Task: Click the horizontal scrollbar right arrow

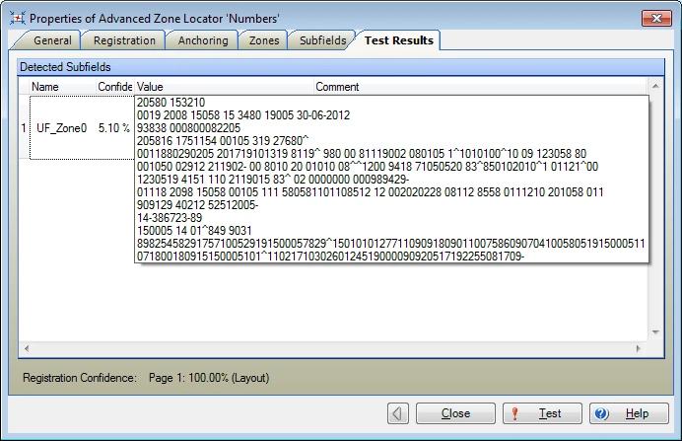Action: (x=639, y=348)
